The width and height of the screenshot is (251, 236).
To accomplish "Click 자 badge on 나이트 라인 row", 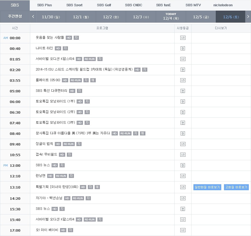I will pos(65,48).
